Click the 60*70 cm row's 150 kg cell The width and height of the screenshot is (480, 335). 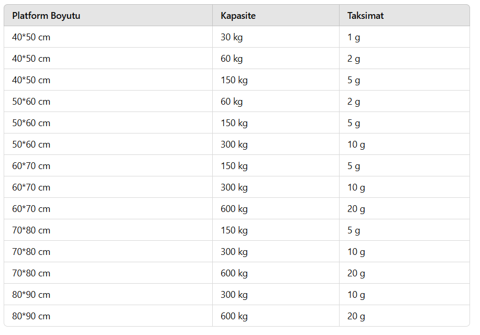click(x=276, y=166)
